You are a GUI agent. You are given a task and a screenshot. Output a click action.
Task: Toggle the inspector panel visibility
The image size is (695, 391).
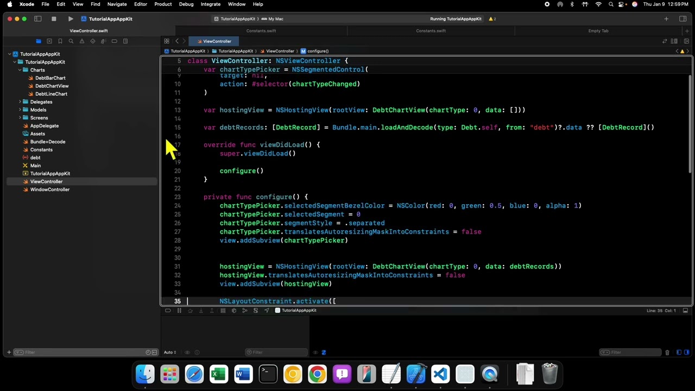[x=683, y=19]
